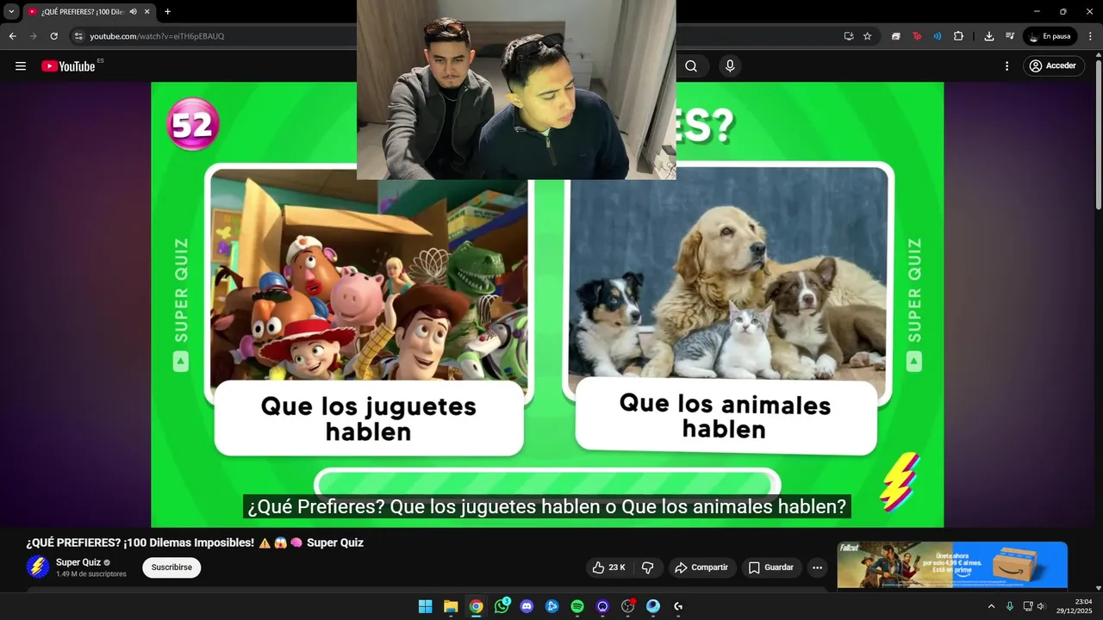Close the ¿QUÉ PREFIERES? tab
This screenshot has width=1103, height=620.
[x=148, y=12]
